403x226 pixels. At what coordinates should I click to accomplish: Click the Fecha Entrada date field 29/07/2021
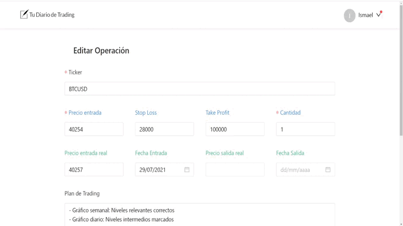click(x=165, y=169)
